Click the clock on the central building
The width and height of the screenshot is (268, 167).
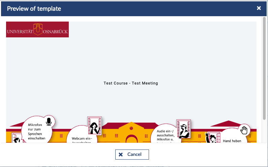tap(131, 128)
